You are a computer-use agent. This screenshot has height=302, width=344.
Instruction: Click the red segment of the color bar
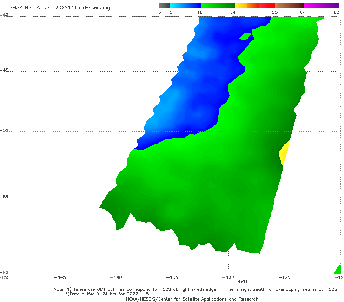(x=267, y=6)
